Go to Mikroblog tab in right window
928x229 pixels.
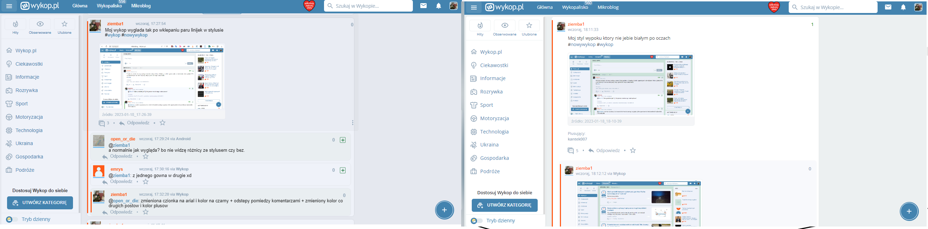[x=608, y=7]
